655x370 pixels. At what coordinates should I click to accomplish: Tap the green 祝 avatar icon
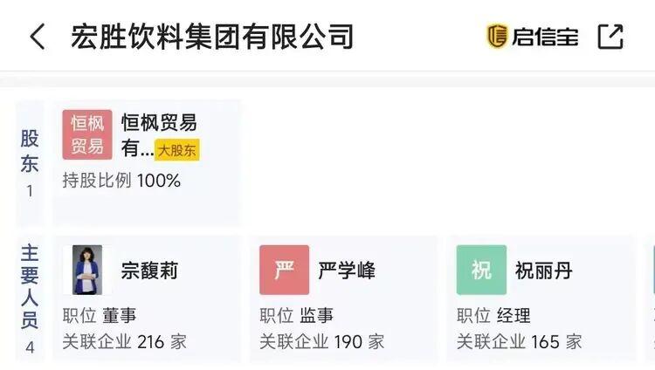(x=481, y=270)
